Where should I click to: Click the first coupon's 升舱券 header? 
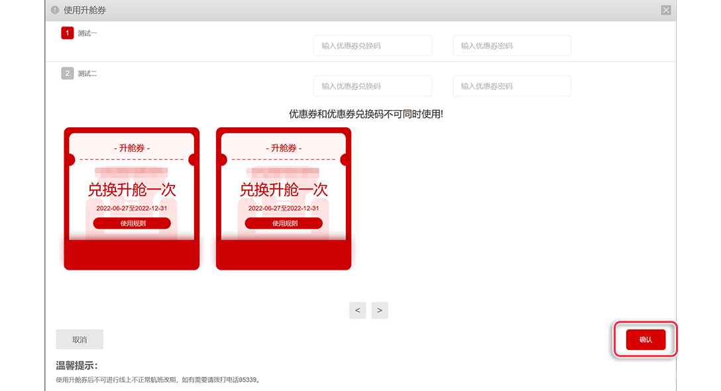132,148
